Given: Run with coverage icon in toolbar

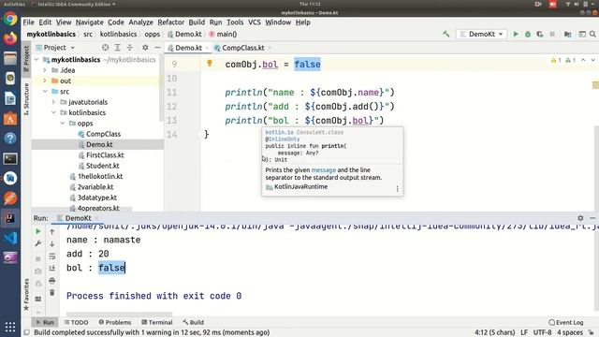Looking at the screenshot, I should (x=540, y=34).
